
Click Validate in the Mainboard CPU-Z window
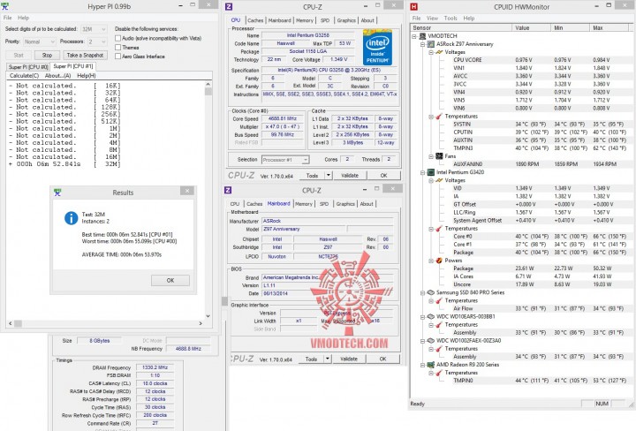point(349,359)
